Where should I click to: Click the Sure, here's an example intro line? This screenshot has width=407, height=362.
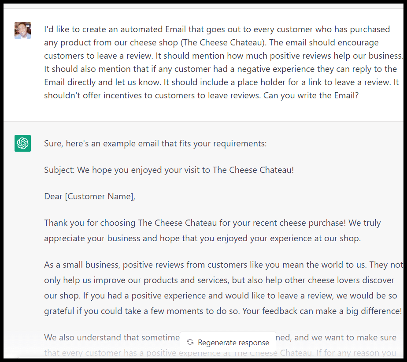coord(154,143)
